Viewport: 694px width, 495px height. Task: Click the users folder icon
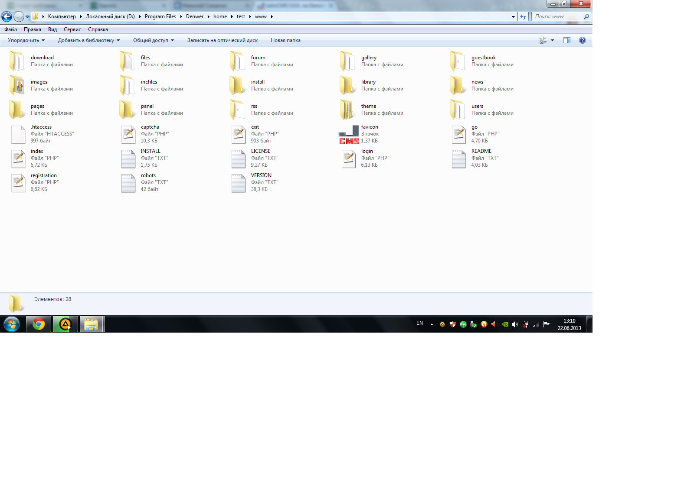click(458, 110)
